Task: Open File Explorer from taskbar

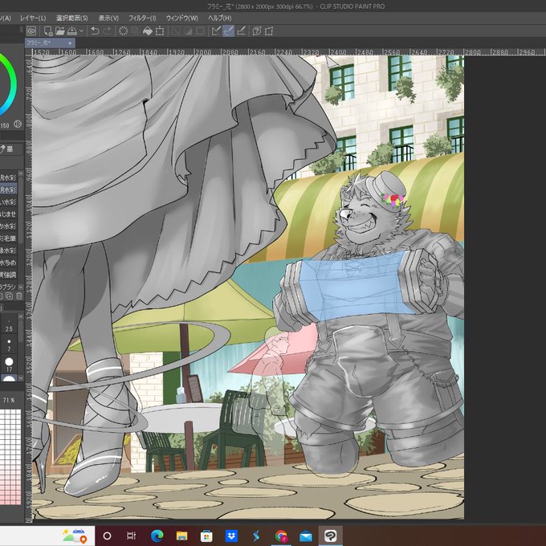Action: [181, 536]
